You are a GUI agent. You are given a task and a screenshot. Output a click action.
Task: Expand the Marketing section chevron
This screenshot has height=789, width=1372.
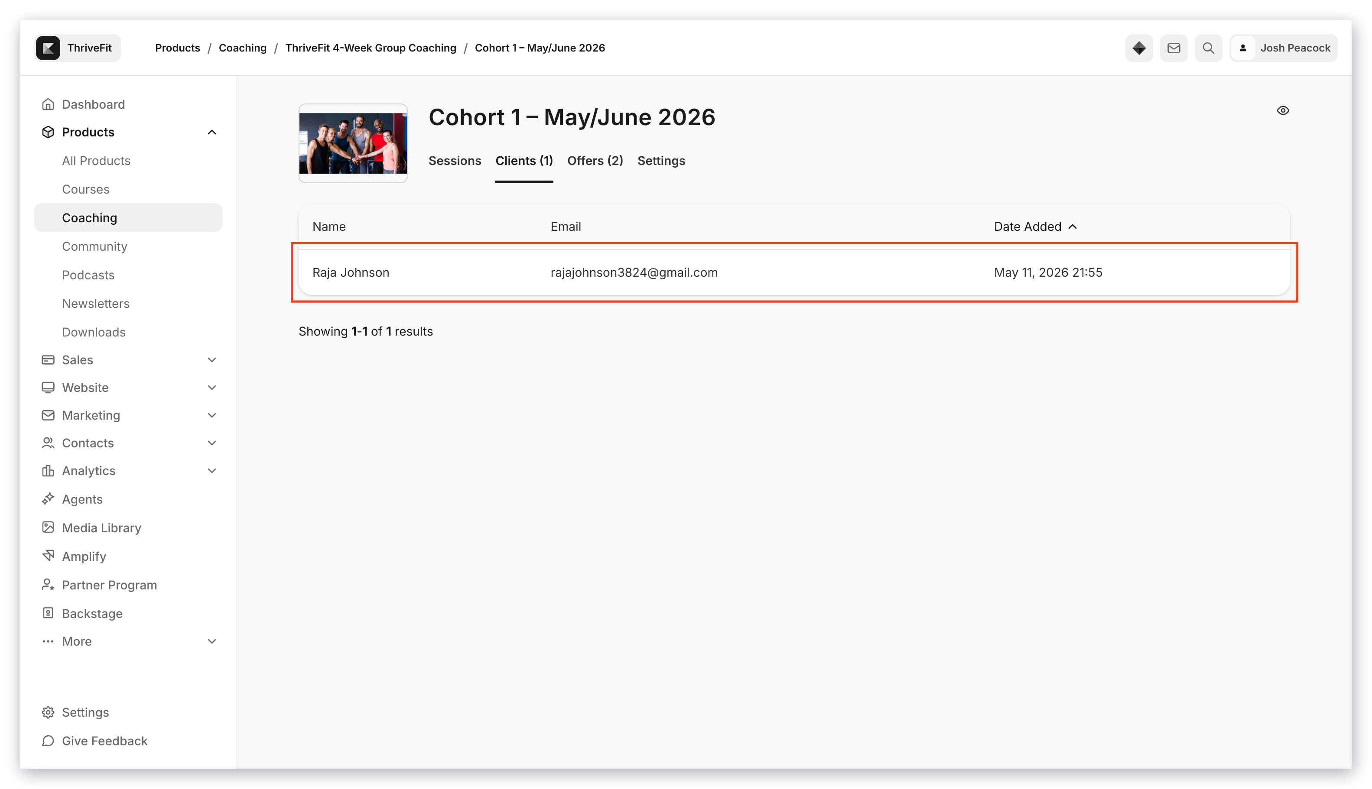pos(211,415)
